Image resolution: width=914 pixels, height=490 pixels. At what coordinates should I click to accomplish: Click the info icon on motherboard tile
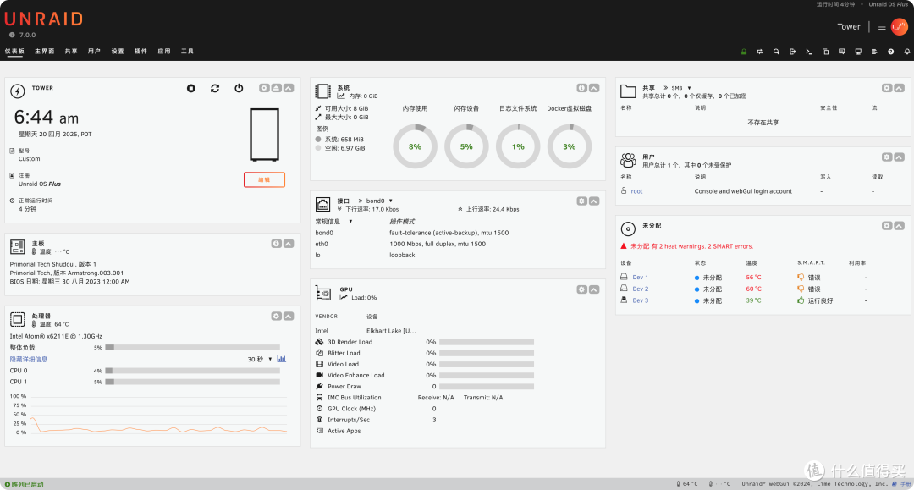click(276, 244)
